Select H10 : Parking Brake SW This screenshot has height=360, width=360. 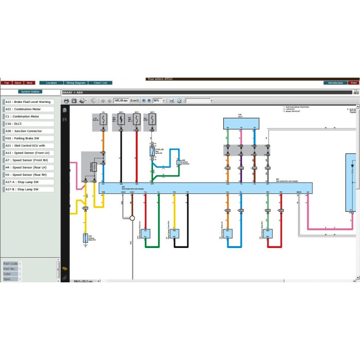click(28, 138)
